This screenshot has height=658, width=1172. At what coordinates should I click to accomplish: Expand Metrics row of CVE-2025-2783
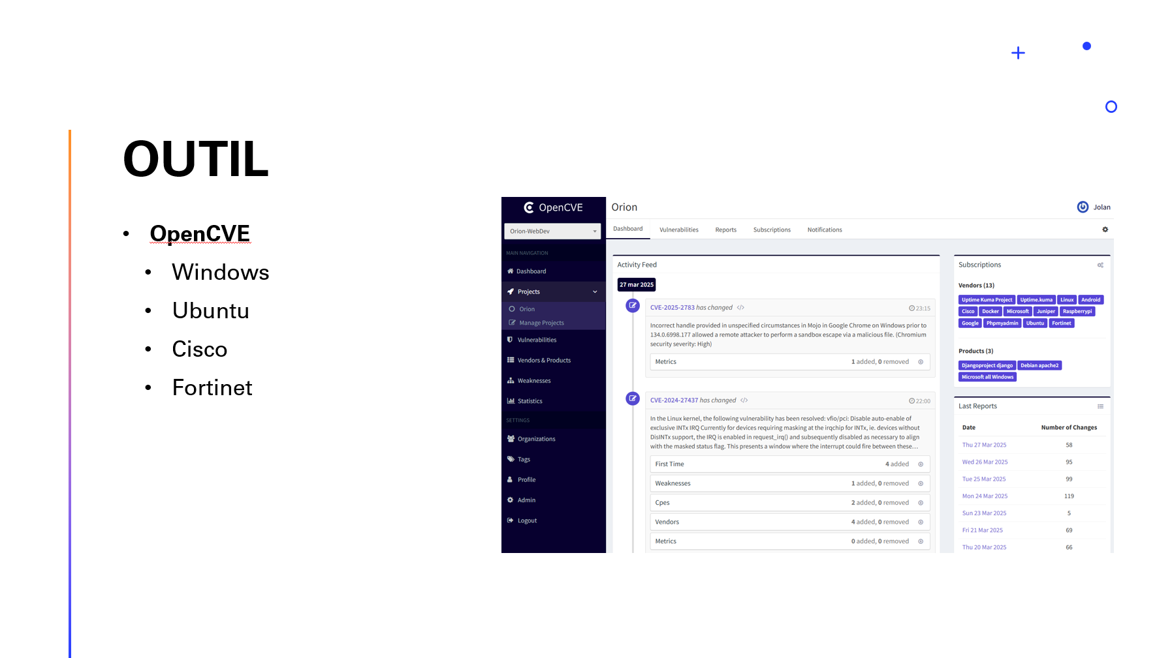[x=789, y=362]
